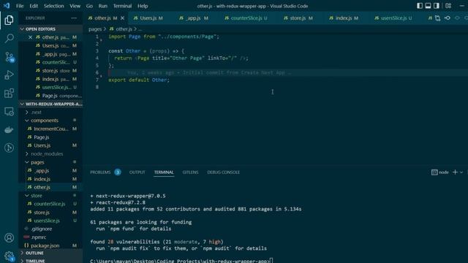
Task: Open the Docker view
Action: coord(9,130)
